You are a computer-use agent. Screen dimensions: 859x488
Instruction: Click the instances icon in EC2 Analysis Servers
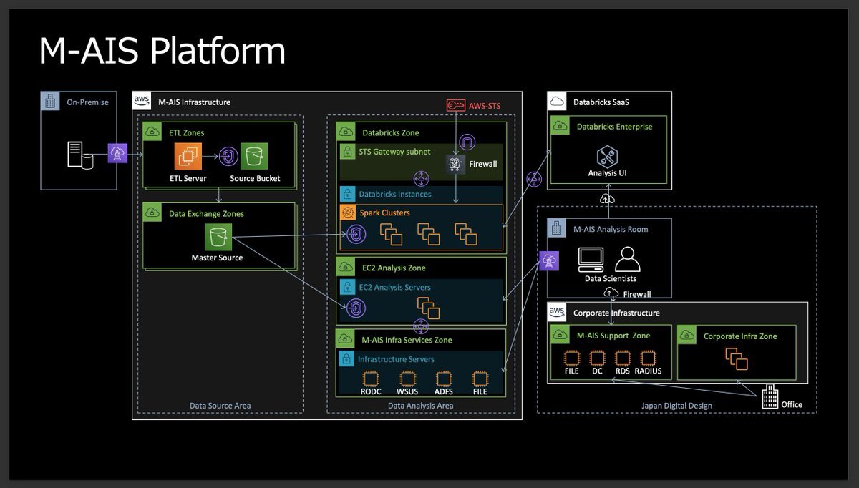point(428,308)
